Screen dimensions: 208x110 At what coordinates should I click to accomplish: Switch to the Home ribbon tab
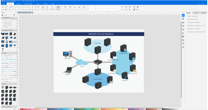pos(10,4)
